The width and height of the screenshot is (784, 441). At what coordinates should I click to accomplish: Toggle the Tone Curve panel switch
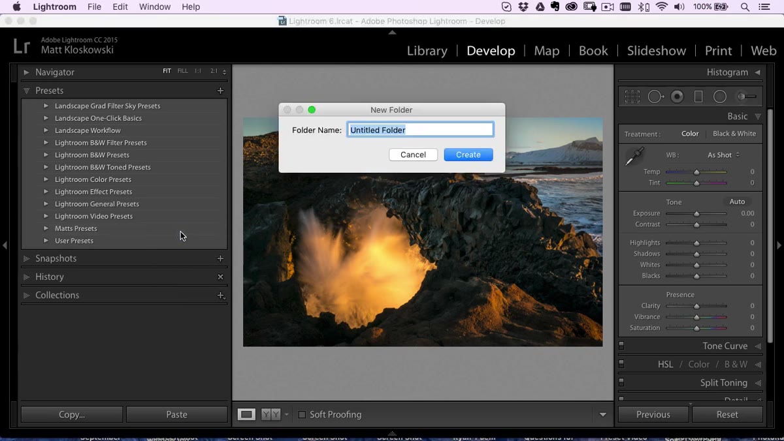coord(621,346)
